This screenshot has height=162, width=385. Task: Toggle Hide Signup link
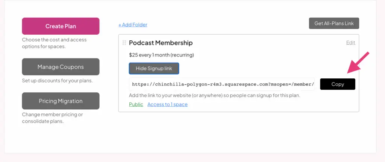click(x=154, y=69)
